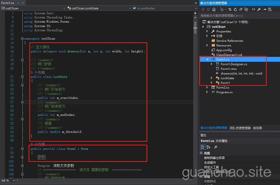Click the Property Pages wrench icon

click(x=216, y=147)
